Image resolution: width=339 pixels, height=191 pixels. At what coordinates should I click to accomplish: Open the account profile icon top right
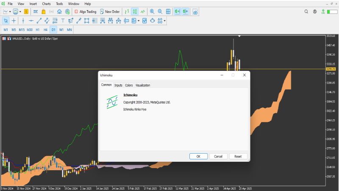point(315,12)
